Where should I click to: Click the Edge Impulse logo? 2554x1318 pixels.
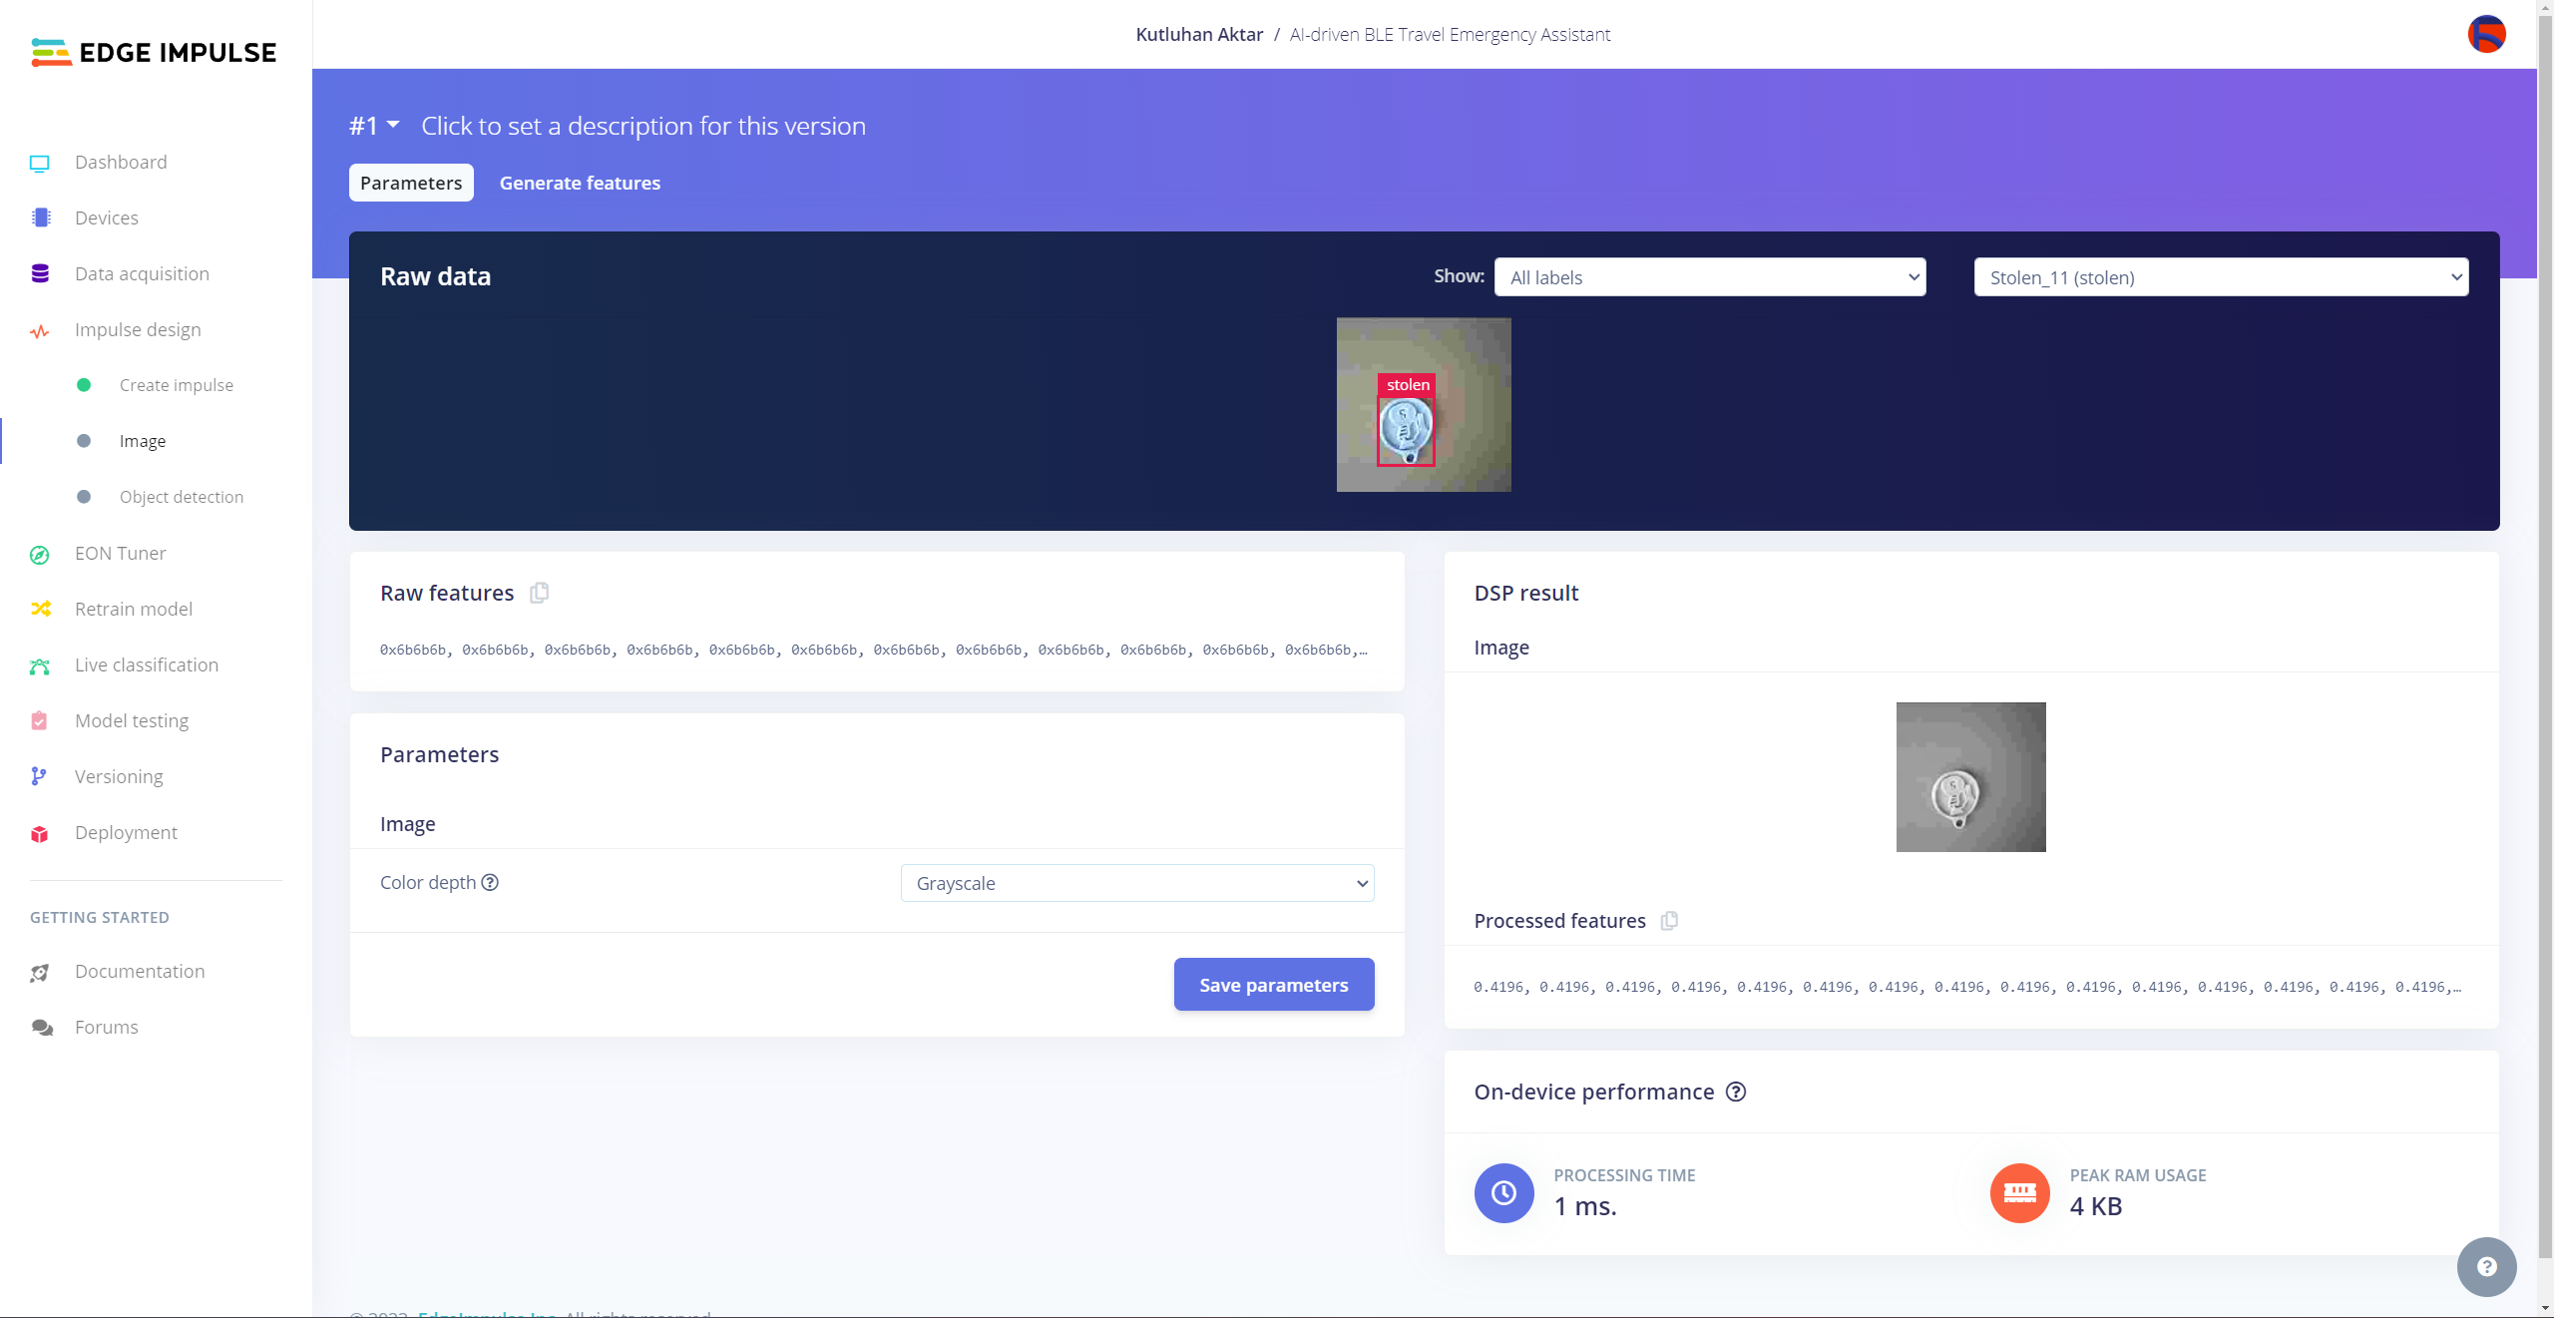[x=155, y=52]
